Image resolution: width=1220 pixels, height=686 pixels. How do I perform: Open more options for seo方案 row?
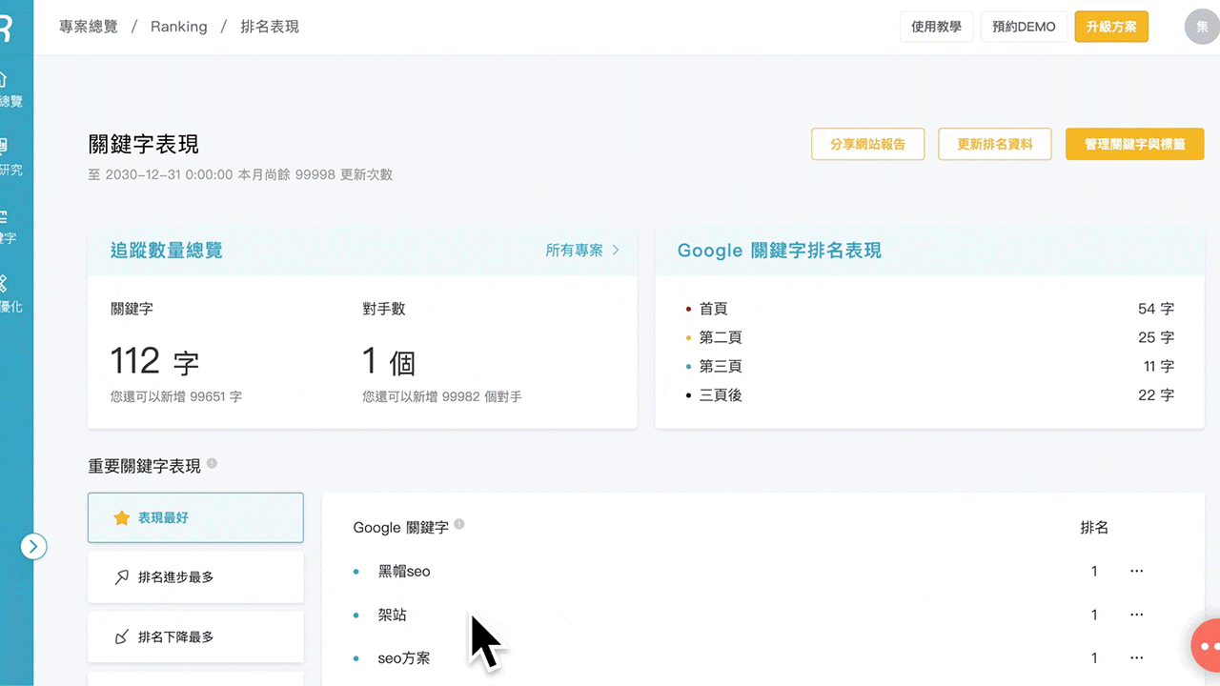pyautogui.click(x=1136, y=658)
